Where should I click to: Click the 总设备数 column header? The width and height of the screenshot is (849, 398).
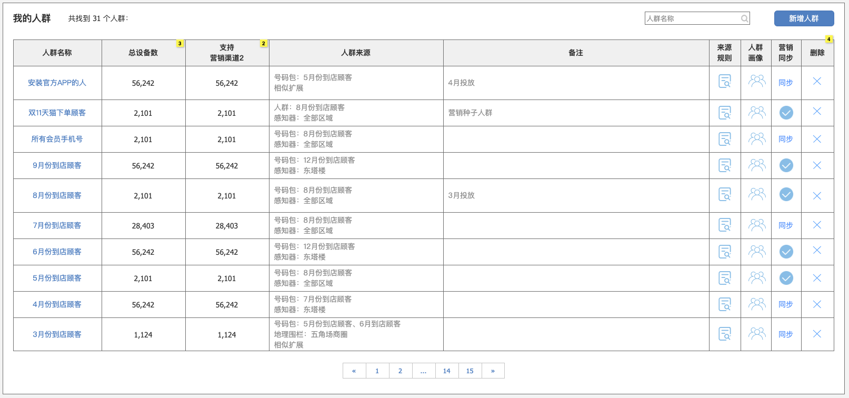pyautogui.click(x=144, y=53)
